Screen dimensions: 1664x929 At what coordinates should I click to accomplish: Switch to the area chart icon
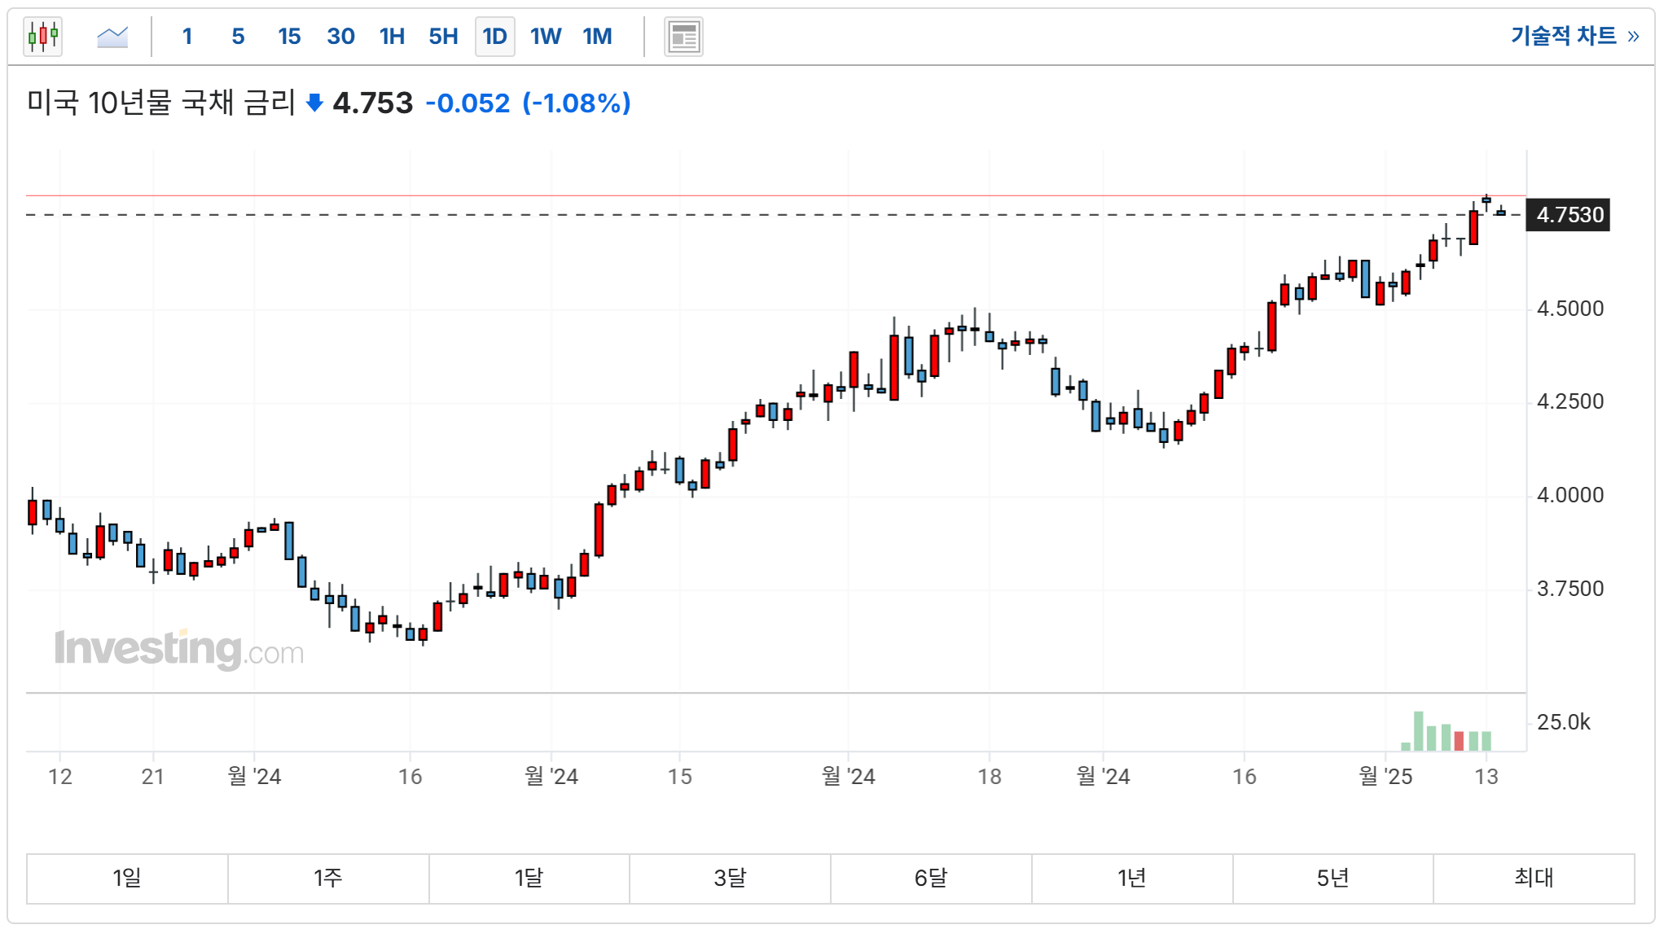[x=112, y=37]
